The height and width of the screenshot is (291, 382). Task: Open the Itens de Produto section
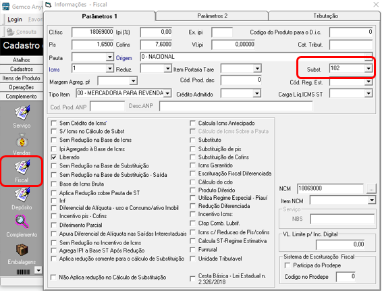22,78
